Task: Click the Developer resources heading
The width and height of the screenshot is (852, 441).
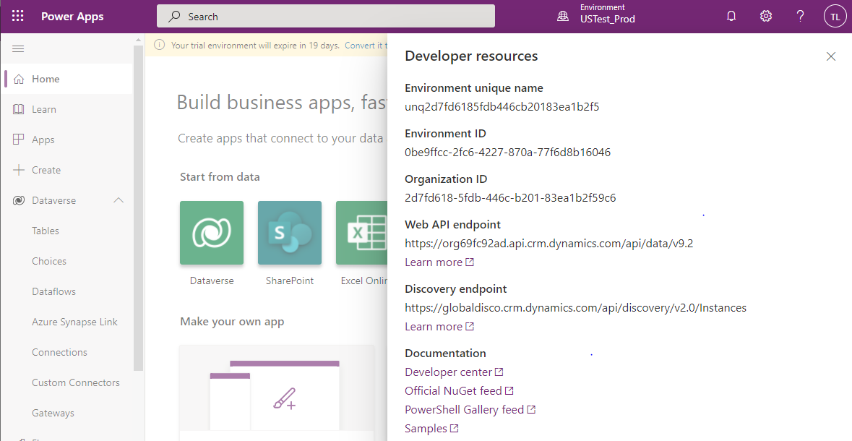Action: [x=471, y=56]
